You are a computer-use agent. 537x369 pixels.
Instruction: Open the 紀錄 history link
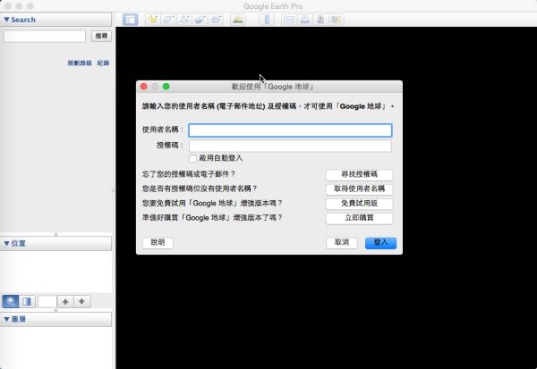[103, 63]
